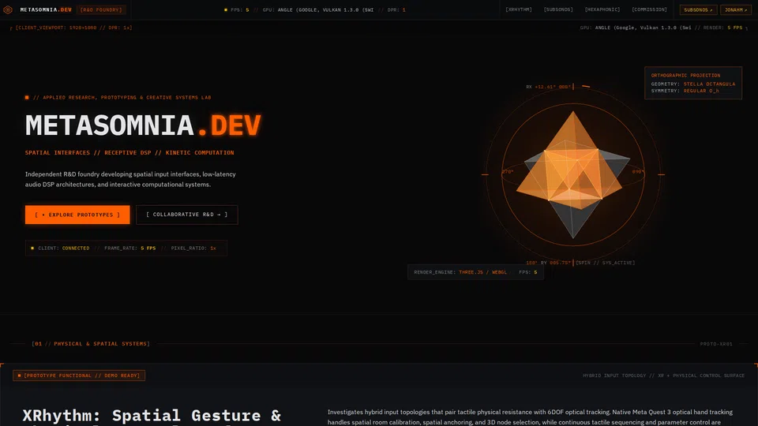This screenshot has height=426, width=758.
Task: Click the rotating stella octangula 3D model
Action: (573, 174)
